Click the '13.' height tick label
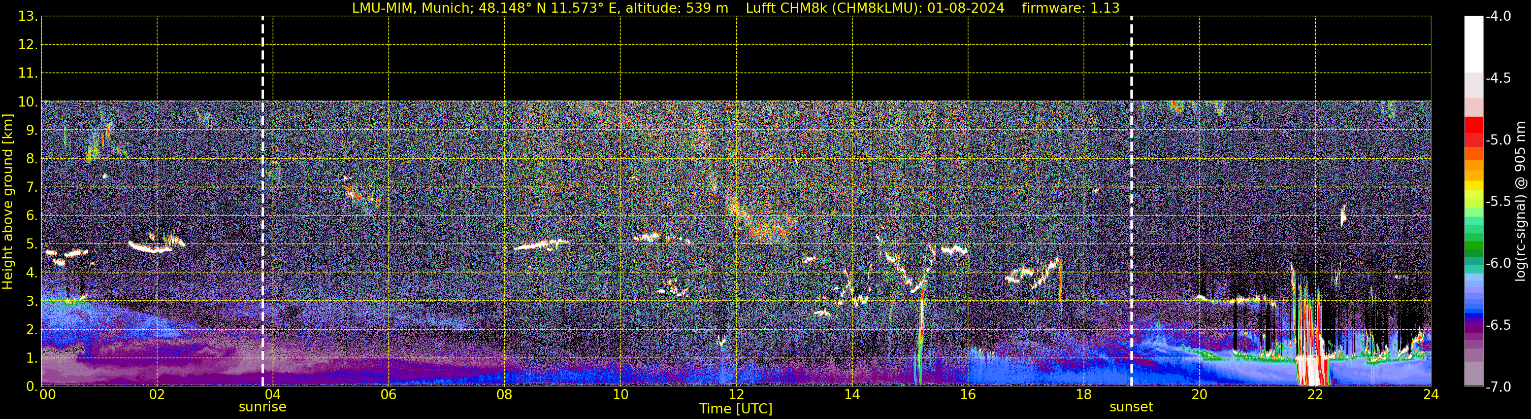 click(x=27, y=17)
